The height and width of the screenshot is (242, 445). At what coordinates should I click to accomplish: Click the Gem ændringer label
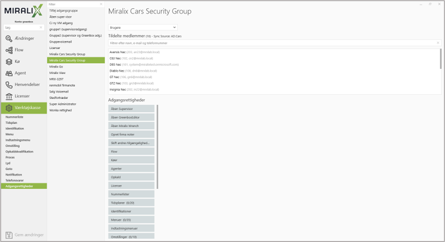29,235
